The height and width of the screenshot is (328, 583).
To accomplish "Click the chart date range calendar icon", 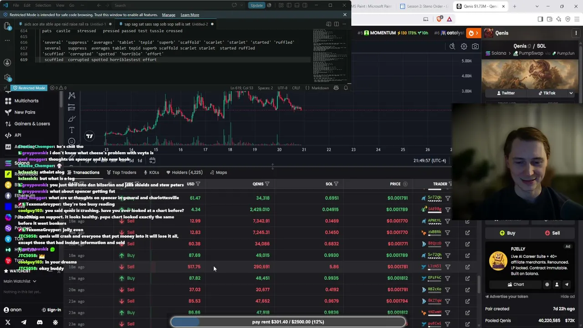I will coord(152,160).
